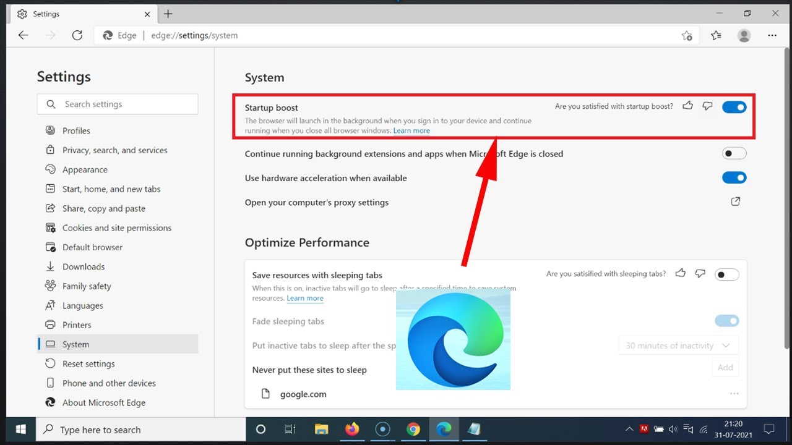The image size is (792, 445).
Task: Open a new tab with plus button
Action: click(168, 14)
